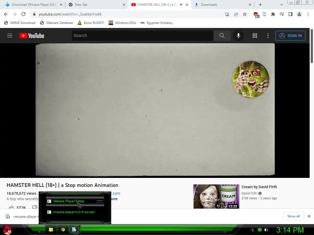The height and width of the screenshot is (235, 314).
Task: Click the green monitor tray icon
Action: click(260, 230)
